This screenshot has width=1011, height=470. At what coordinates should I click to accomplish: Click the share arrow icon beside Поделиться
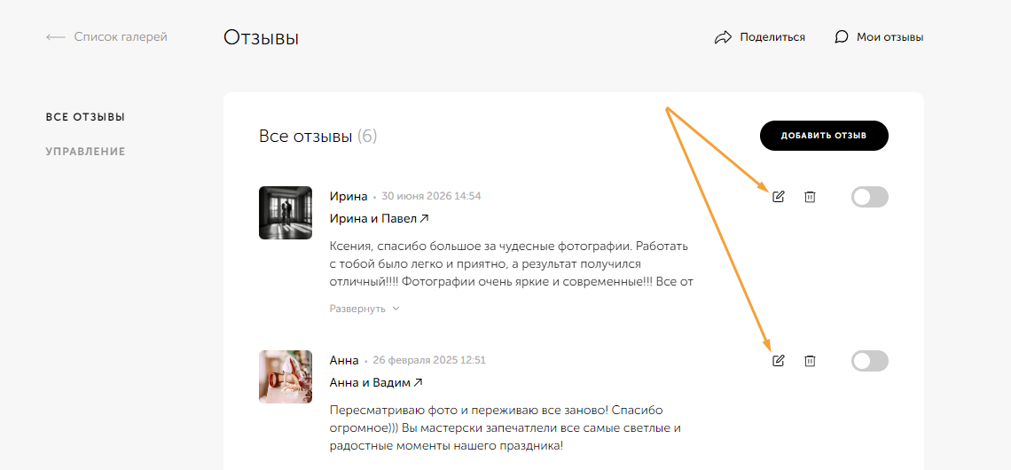(x=723, y=37)
